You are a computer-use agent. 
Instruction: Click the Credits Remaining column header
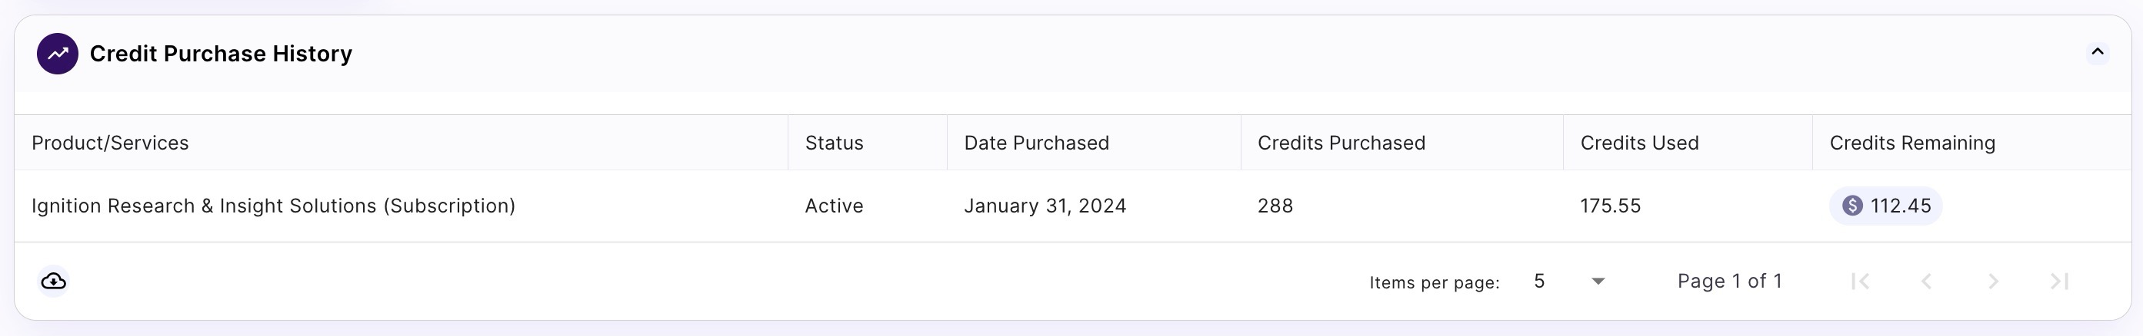coord(1911,143)
